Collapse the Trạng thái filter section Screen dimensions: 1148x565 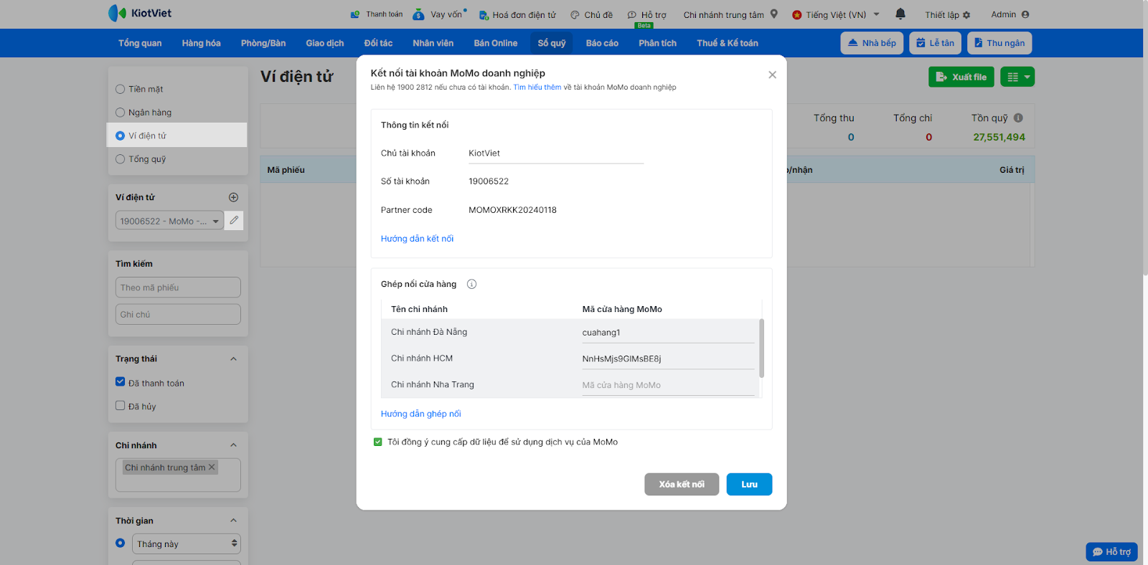pos(233,359)
